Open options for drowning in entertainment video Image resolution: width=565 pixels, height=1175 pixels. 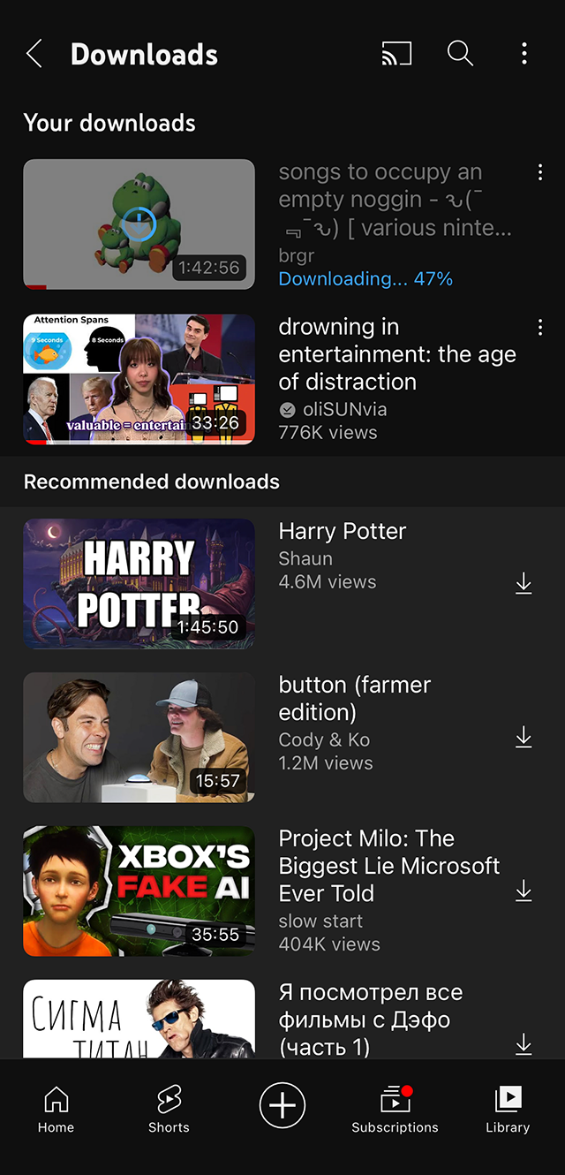pos(540,328)
